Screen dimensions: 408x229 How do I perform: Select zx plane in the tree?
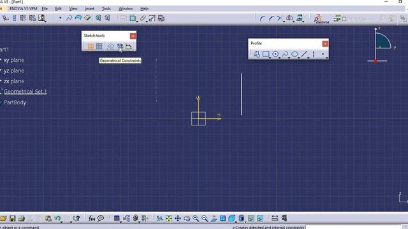(x=13, y=81)
